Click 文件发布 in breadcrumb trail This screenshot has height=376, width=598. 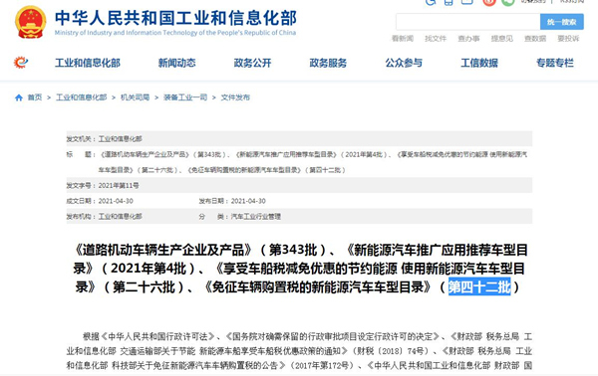pos(235,97)
